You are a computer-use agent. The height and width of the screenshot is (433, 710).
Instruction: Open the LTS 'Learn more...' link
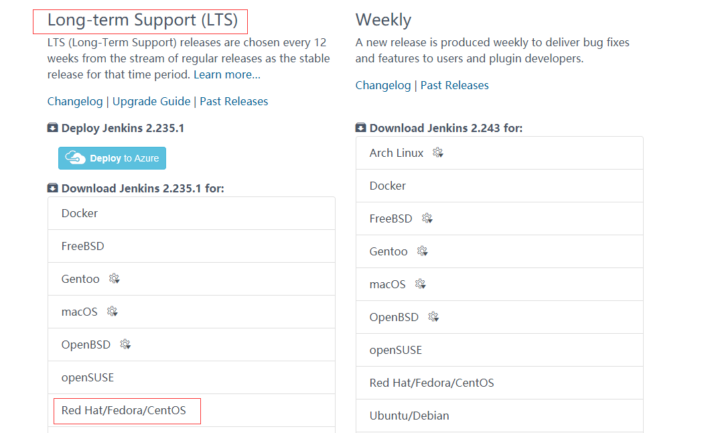227,74
